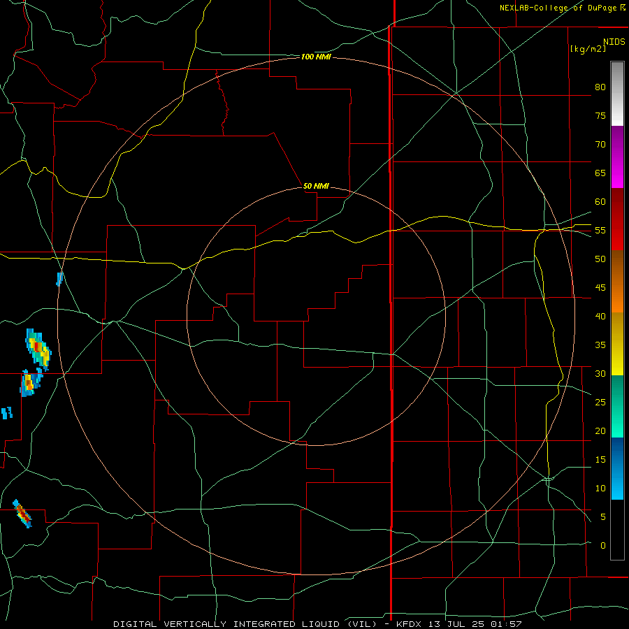Viewport: 629px width, 629px height.
Task: Click the "100 NMI" range ring label
Action: tap(316, 57)
